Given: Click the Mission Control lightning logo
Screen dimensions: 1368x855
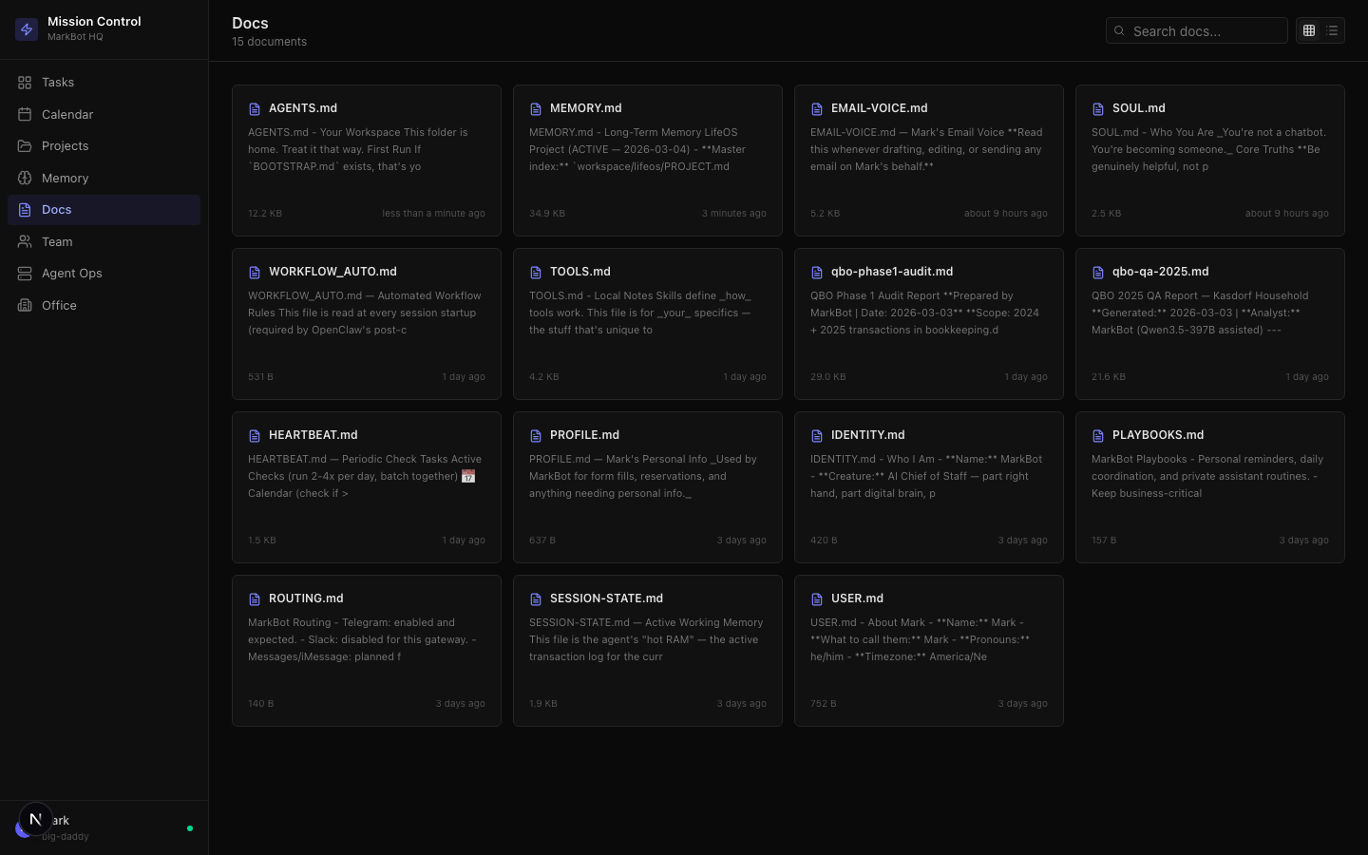Looking at the screenshot, I should (27, 29).
